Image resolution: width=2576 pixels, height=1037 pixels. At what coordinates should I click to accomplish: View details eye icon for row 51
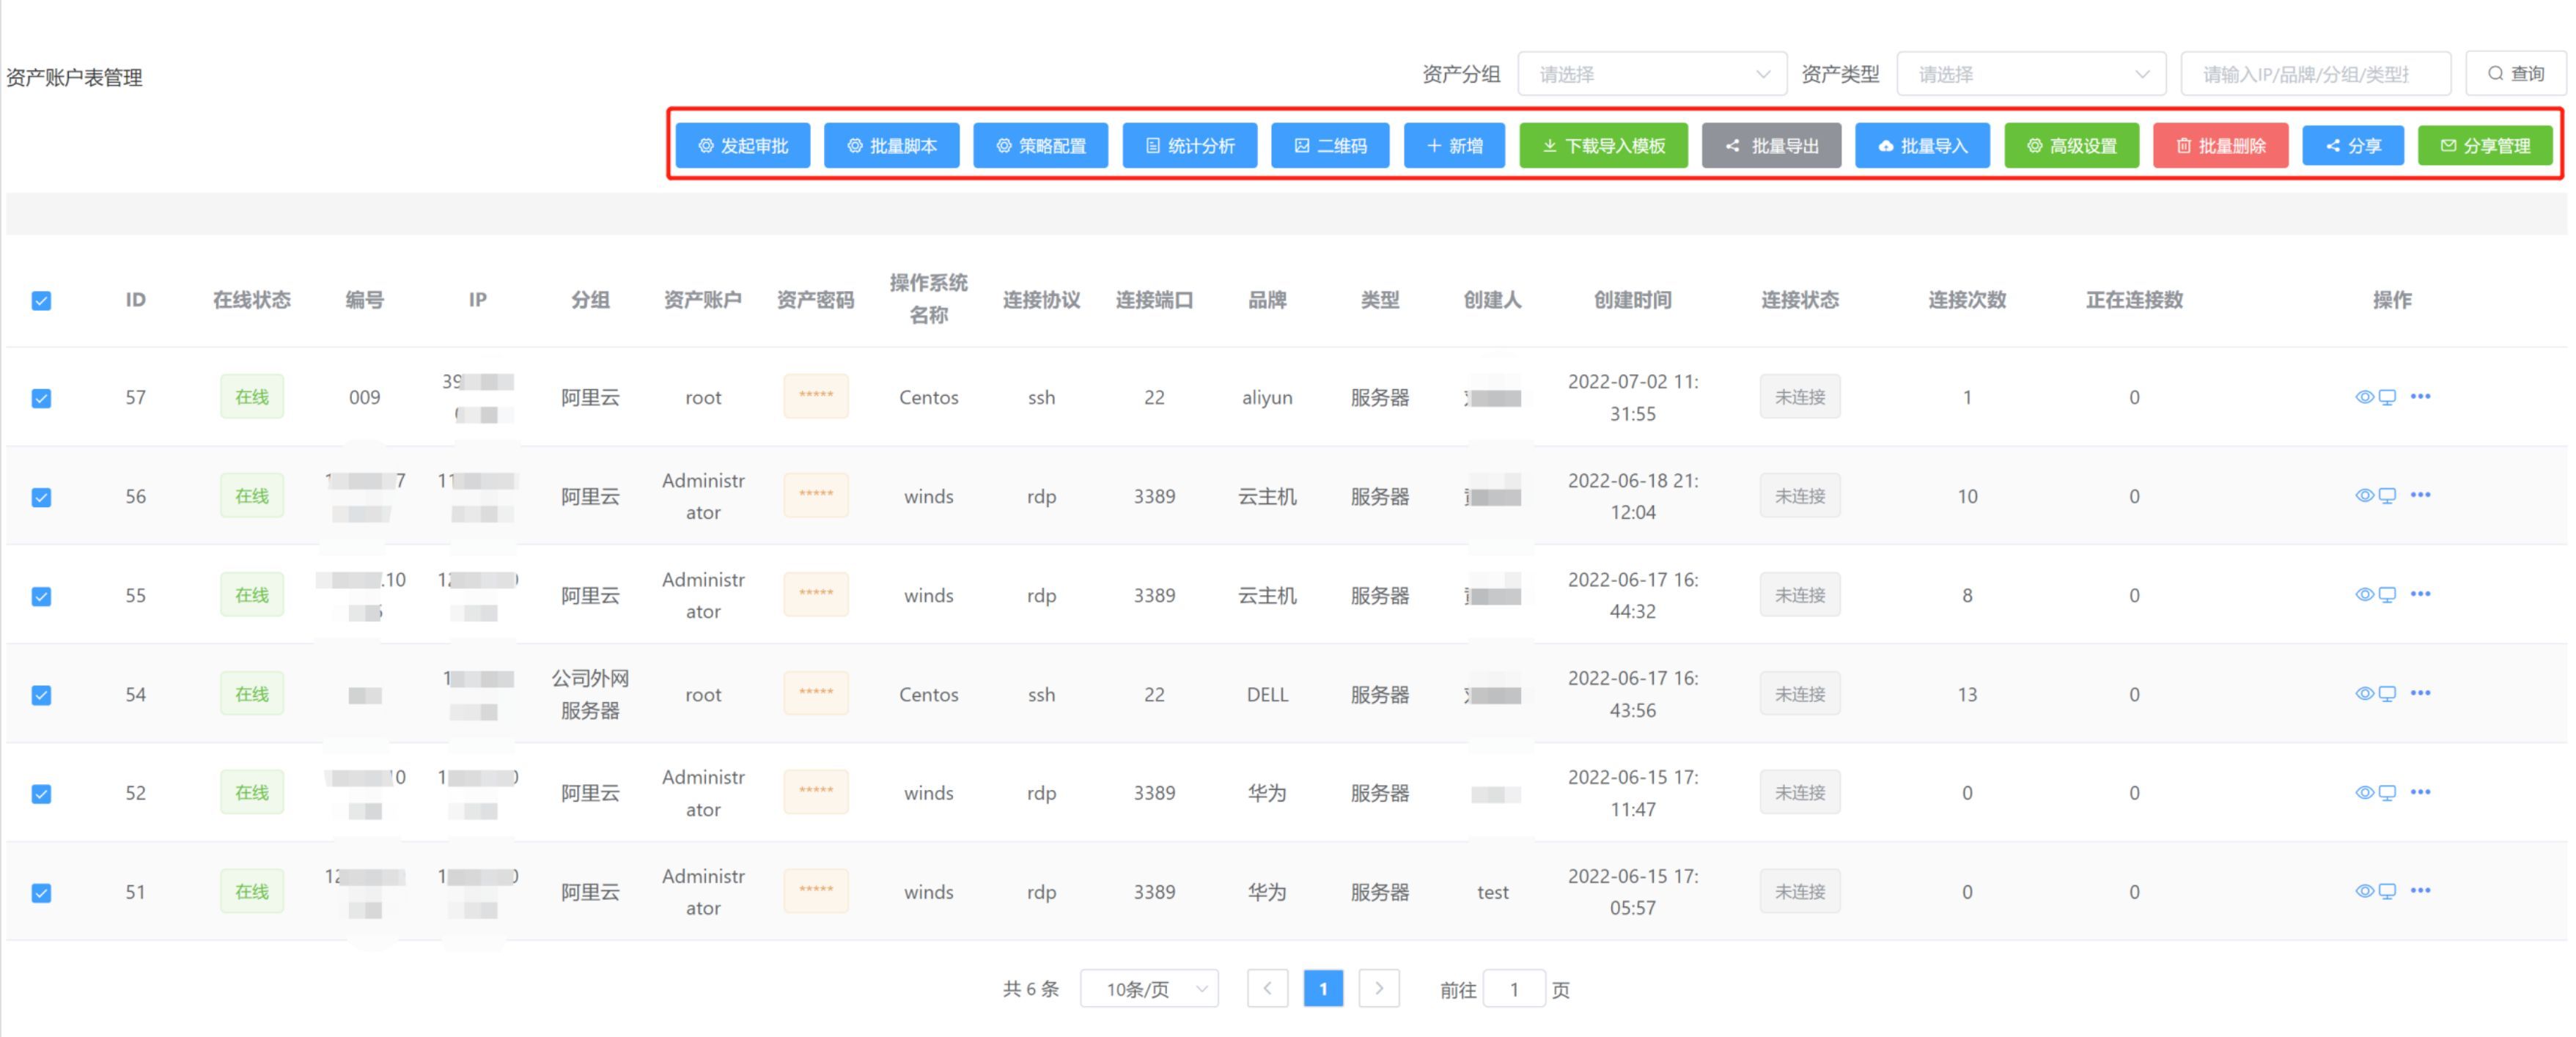click(x=2364, y=890)
